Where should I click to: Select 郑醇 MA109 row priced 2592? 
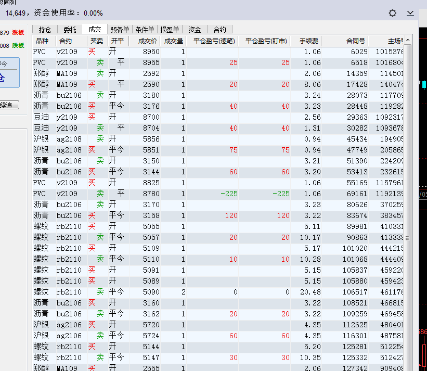(218, 73)
